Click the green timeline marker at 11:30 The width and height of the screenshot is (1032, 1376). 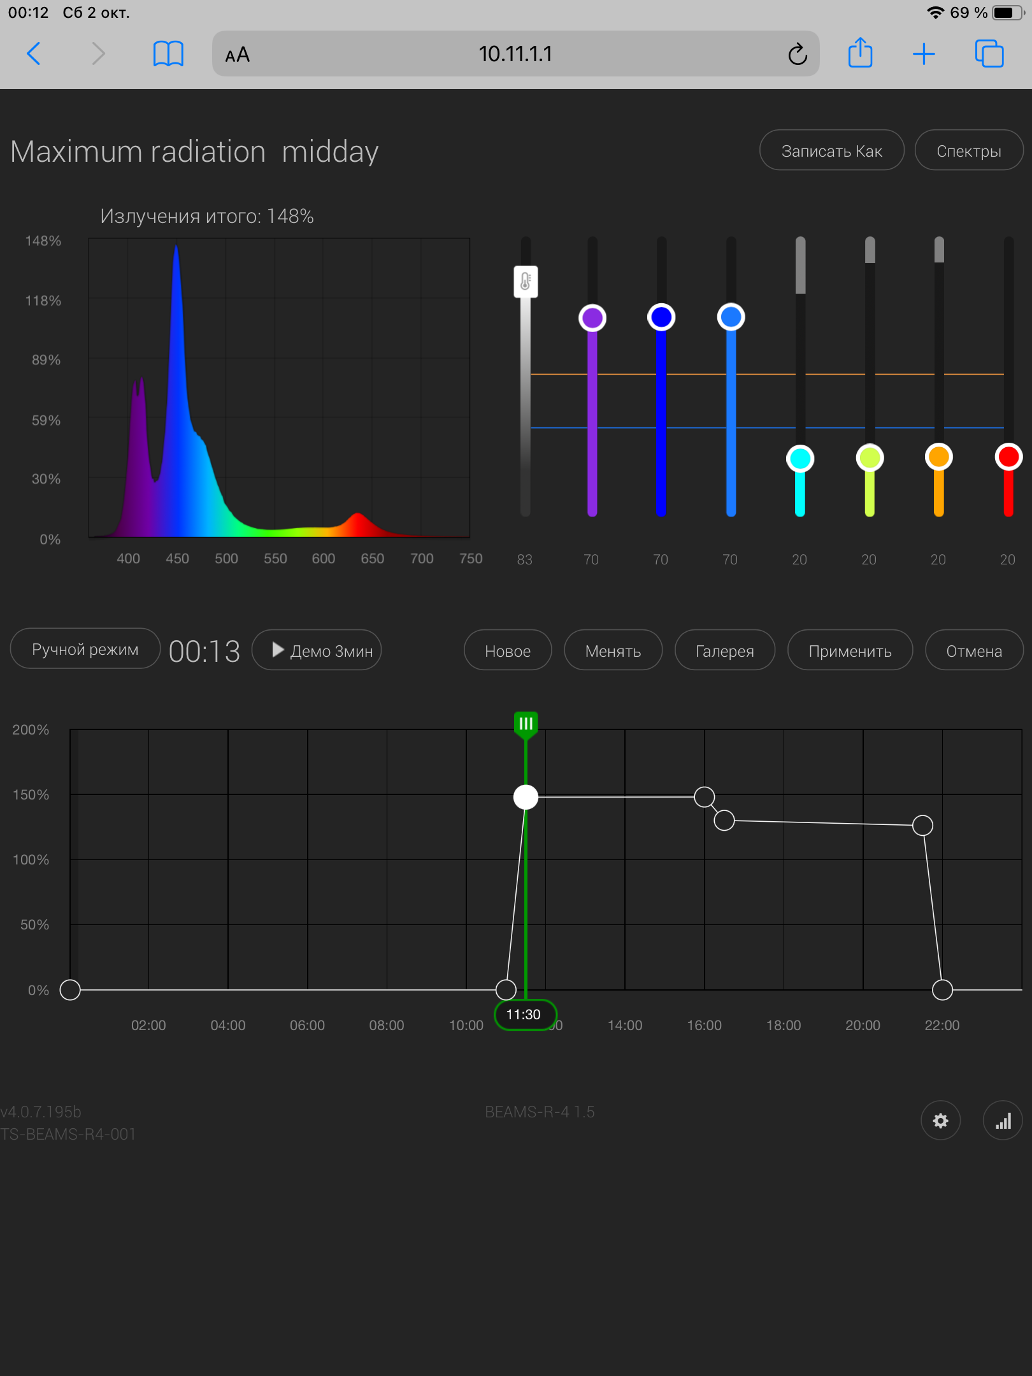pyautogui.click(x=526, y=724)
